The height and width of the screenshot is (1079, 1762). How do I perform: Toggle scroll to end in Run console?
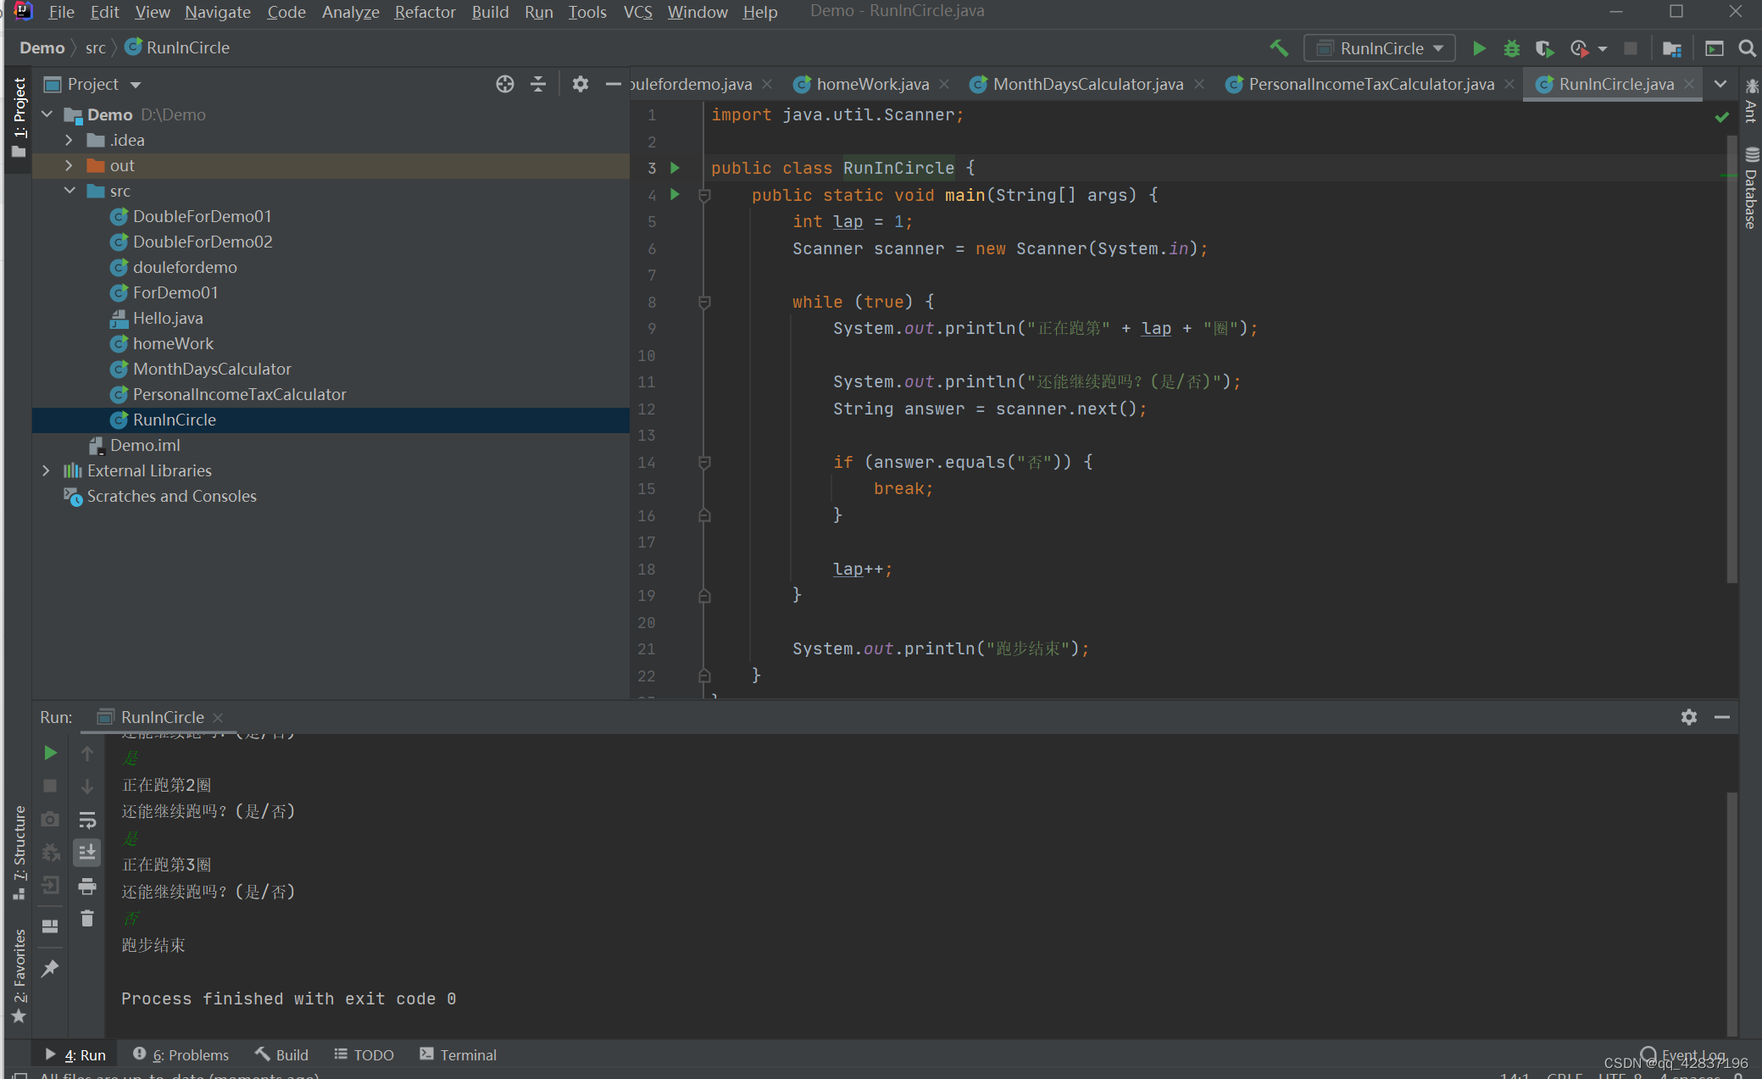pos(87,853)
